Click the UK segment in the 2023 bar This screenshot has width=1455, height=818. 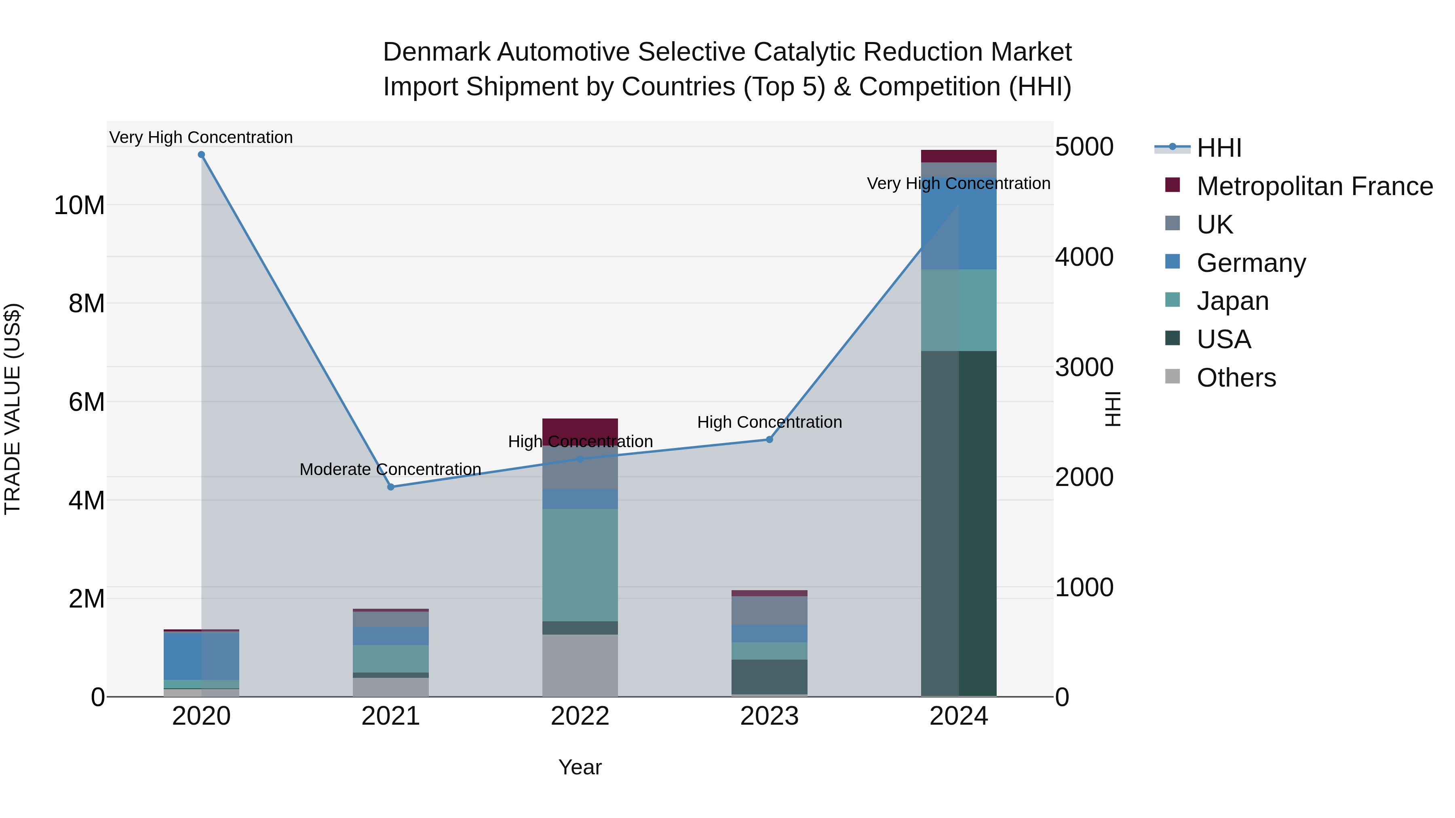769,610
